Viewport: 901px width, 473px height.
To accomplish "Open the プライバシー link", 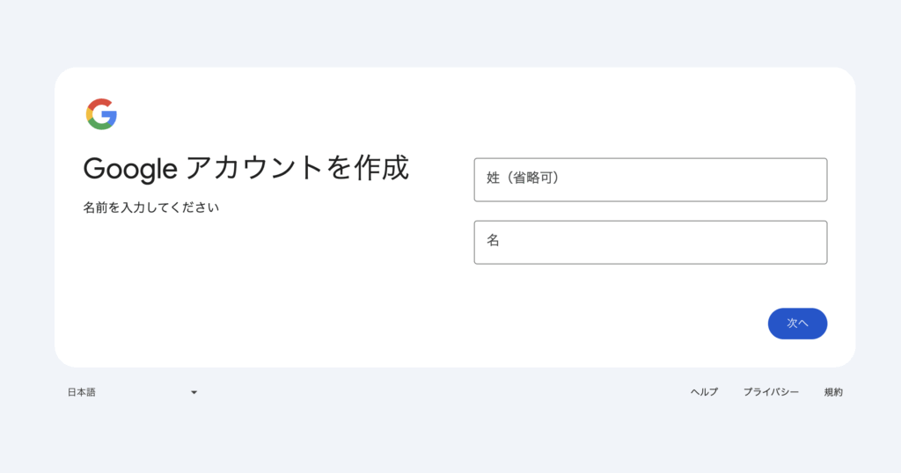I will coord(771,392).
